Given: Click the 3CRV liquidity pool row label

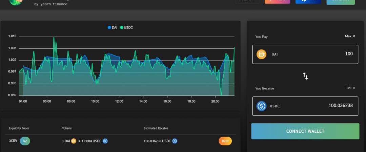Looking at the screenshot, I should [14, 141].
